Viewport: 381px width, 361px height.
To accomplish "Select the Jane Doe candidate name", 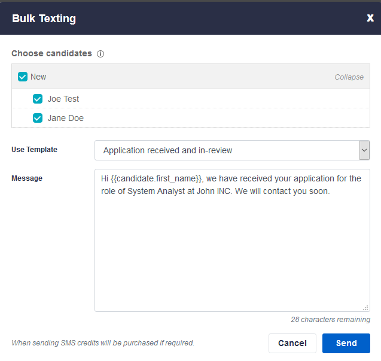I will point(66,118).
